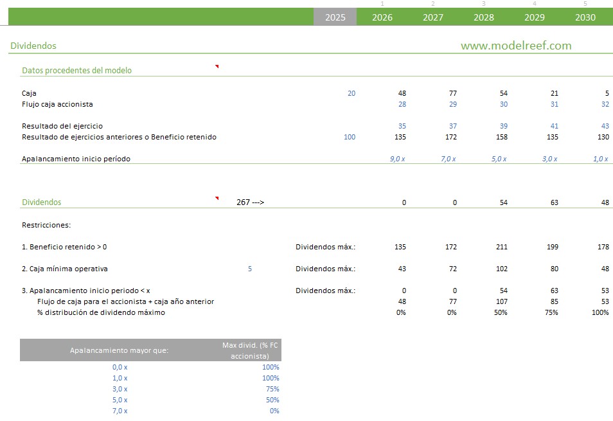Click the Caja mínima operativa input value 5
Image resolution: width=613 pixels, height=421 pixels.
coord(250,269)
